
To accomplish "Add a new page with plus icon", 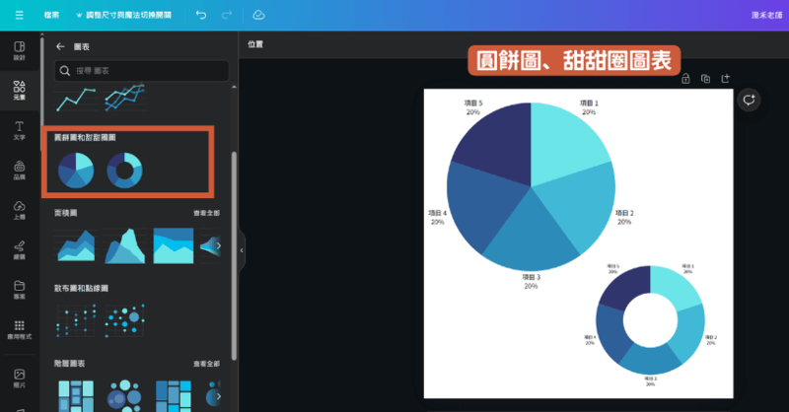I will 726,79.
